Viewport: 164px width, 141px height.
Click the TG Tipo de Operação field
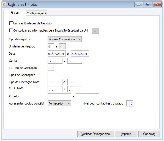pos(51,68)
